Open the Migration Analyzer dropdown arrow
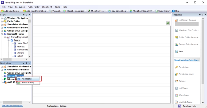207x108 pixels. pyautogui.click(x=86, y=11)
